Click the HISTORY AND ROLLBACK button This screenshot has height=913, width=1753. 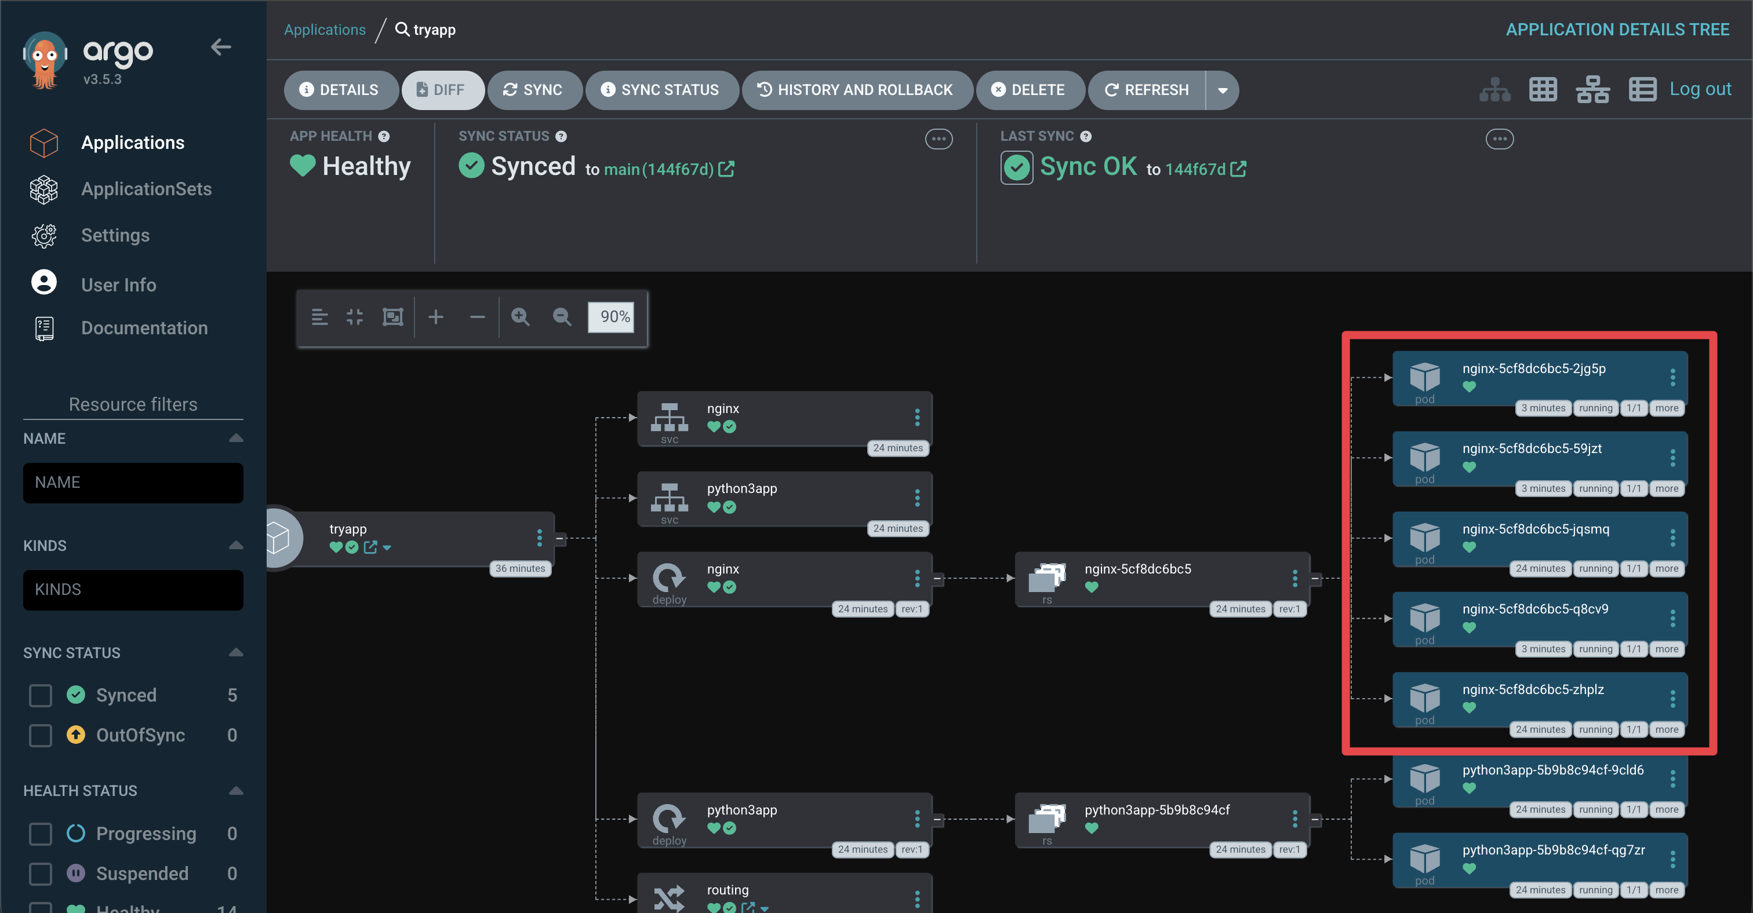[857, 90]
